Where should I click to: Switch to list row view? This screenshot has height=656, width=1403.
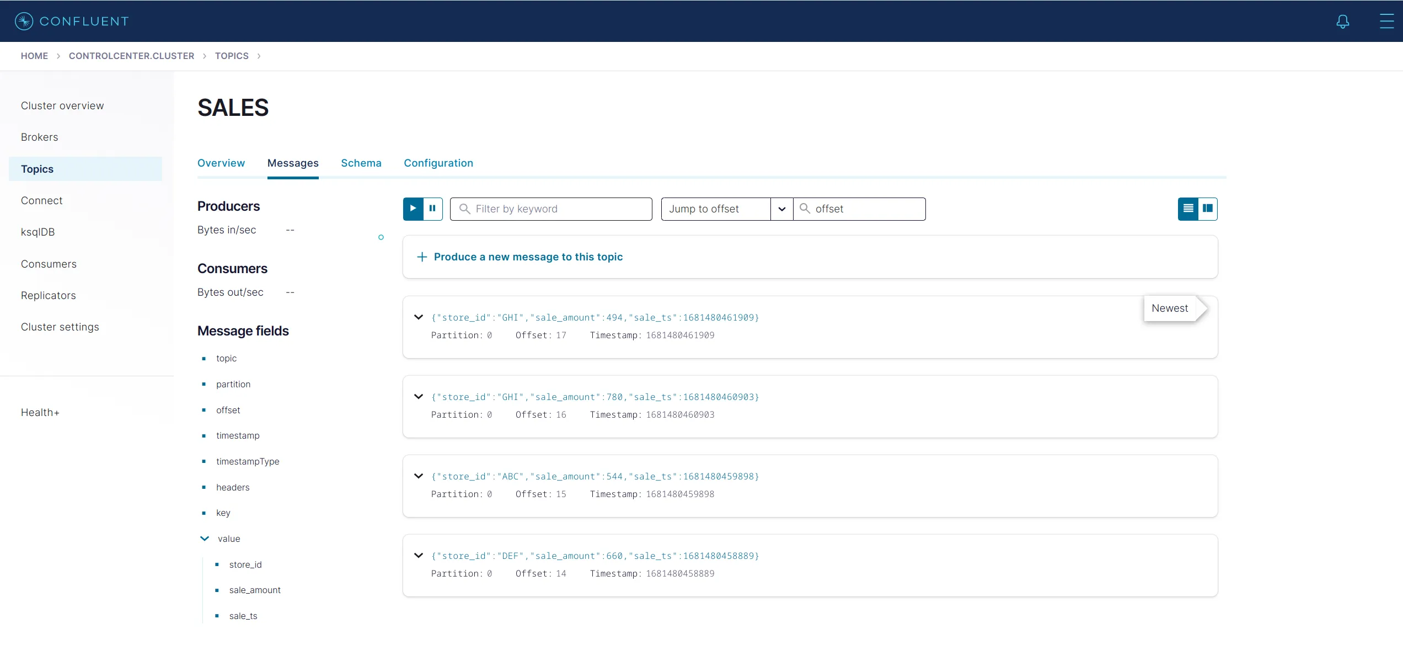(x=1188, y=209)
